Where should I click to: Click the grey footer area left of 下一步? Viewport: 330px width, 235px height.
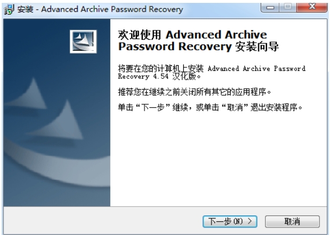[x=103, y=220]
